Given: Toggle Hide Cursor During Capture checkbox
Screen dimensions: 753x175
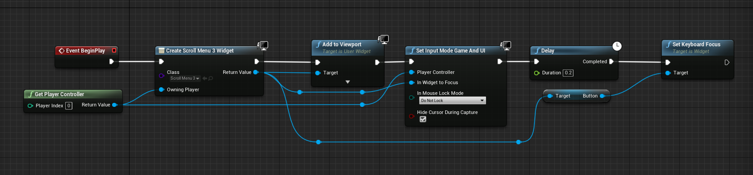Looking at the screenshot, I should click(x=423, y=119).
